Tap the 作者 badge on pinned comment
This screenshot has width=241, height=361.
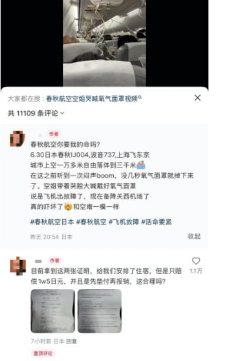point(55,260)
